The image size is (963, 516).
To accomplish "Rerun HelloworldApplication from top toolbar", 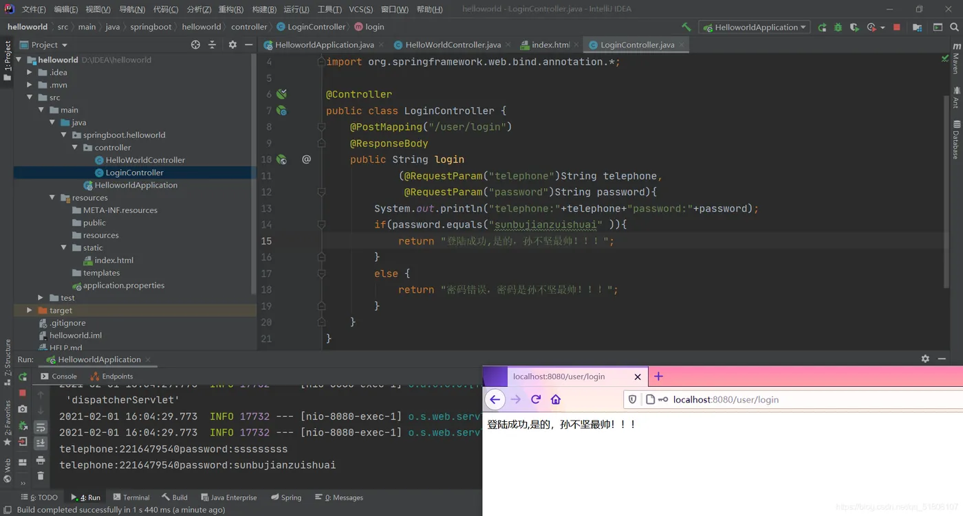I will coord(822,27).
